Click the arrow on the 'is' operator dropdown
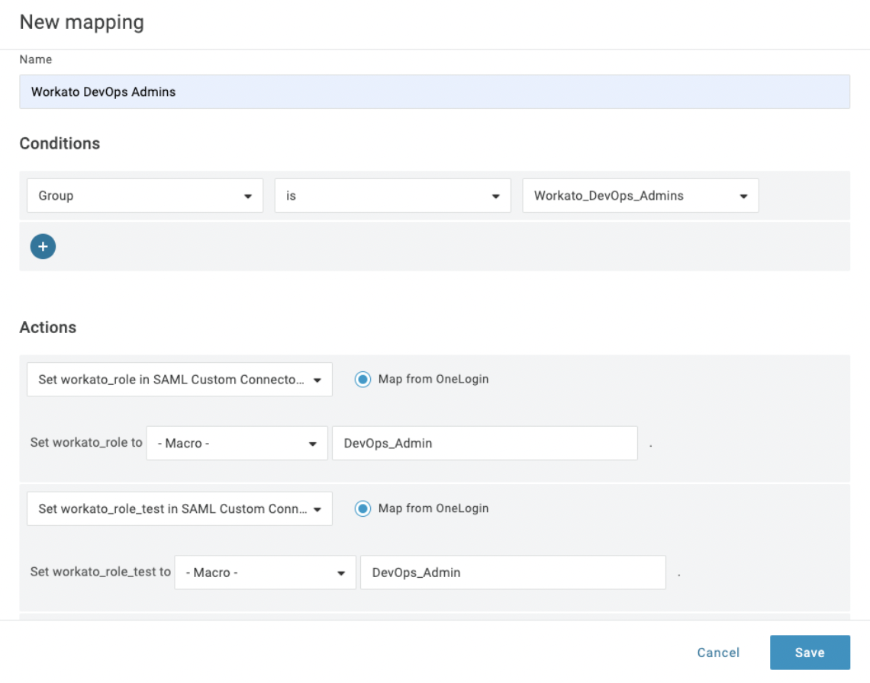The width and height of the screenshot is (870, 683). (x=495, y=197)
